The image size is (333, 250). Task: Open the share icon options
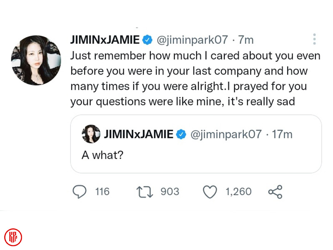pos(275,192)
